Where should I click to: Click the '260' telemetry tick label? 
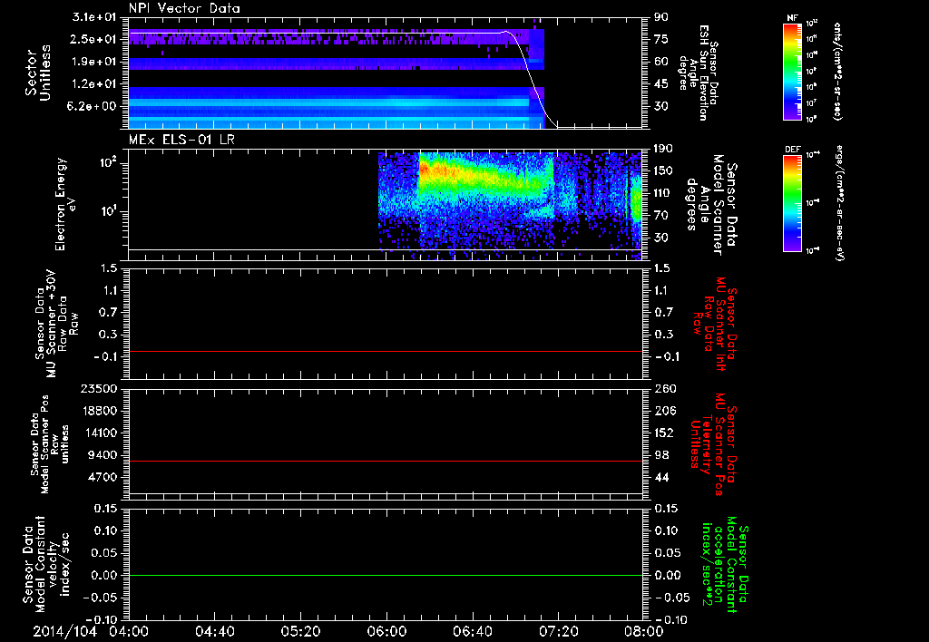(x=664, y=388)
